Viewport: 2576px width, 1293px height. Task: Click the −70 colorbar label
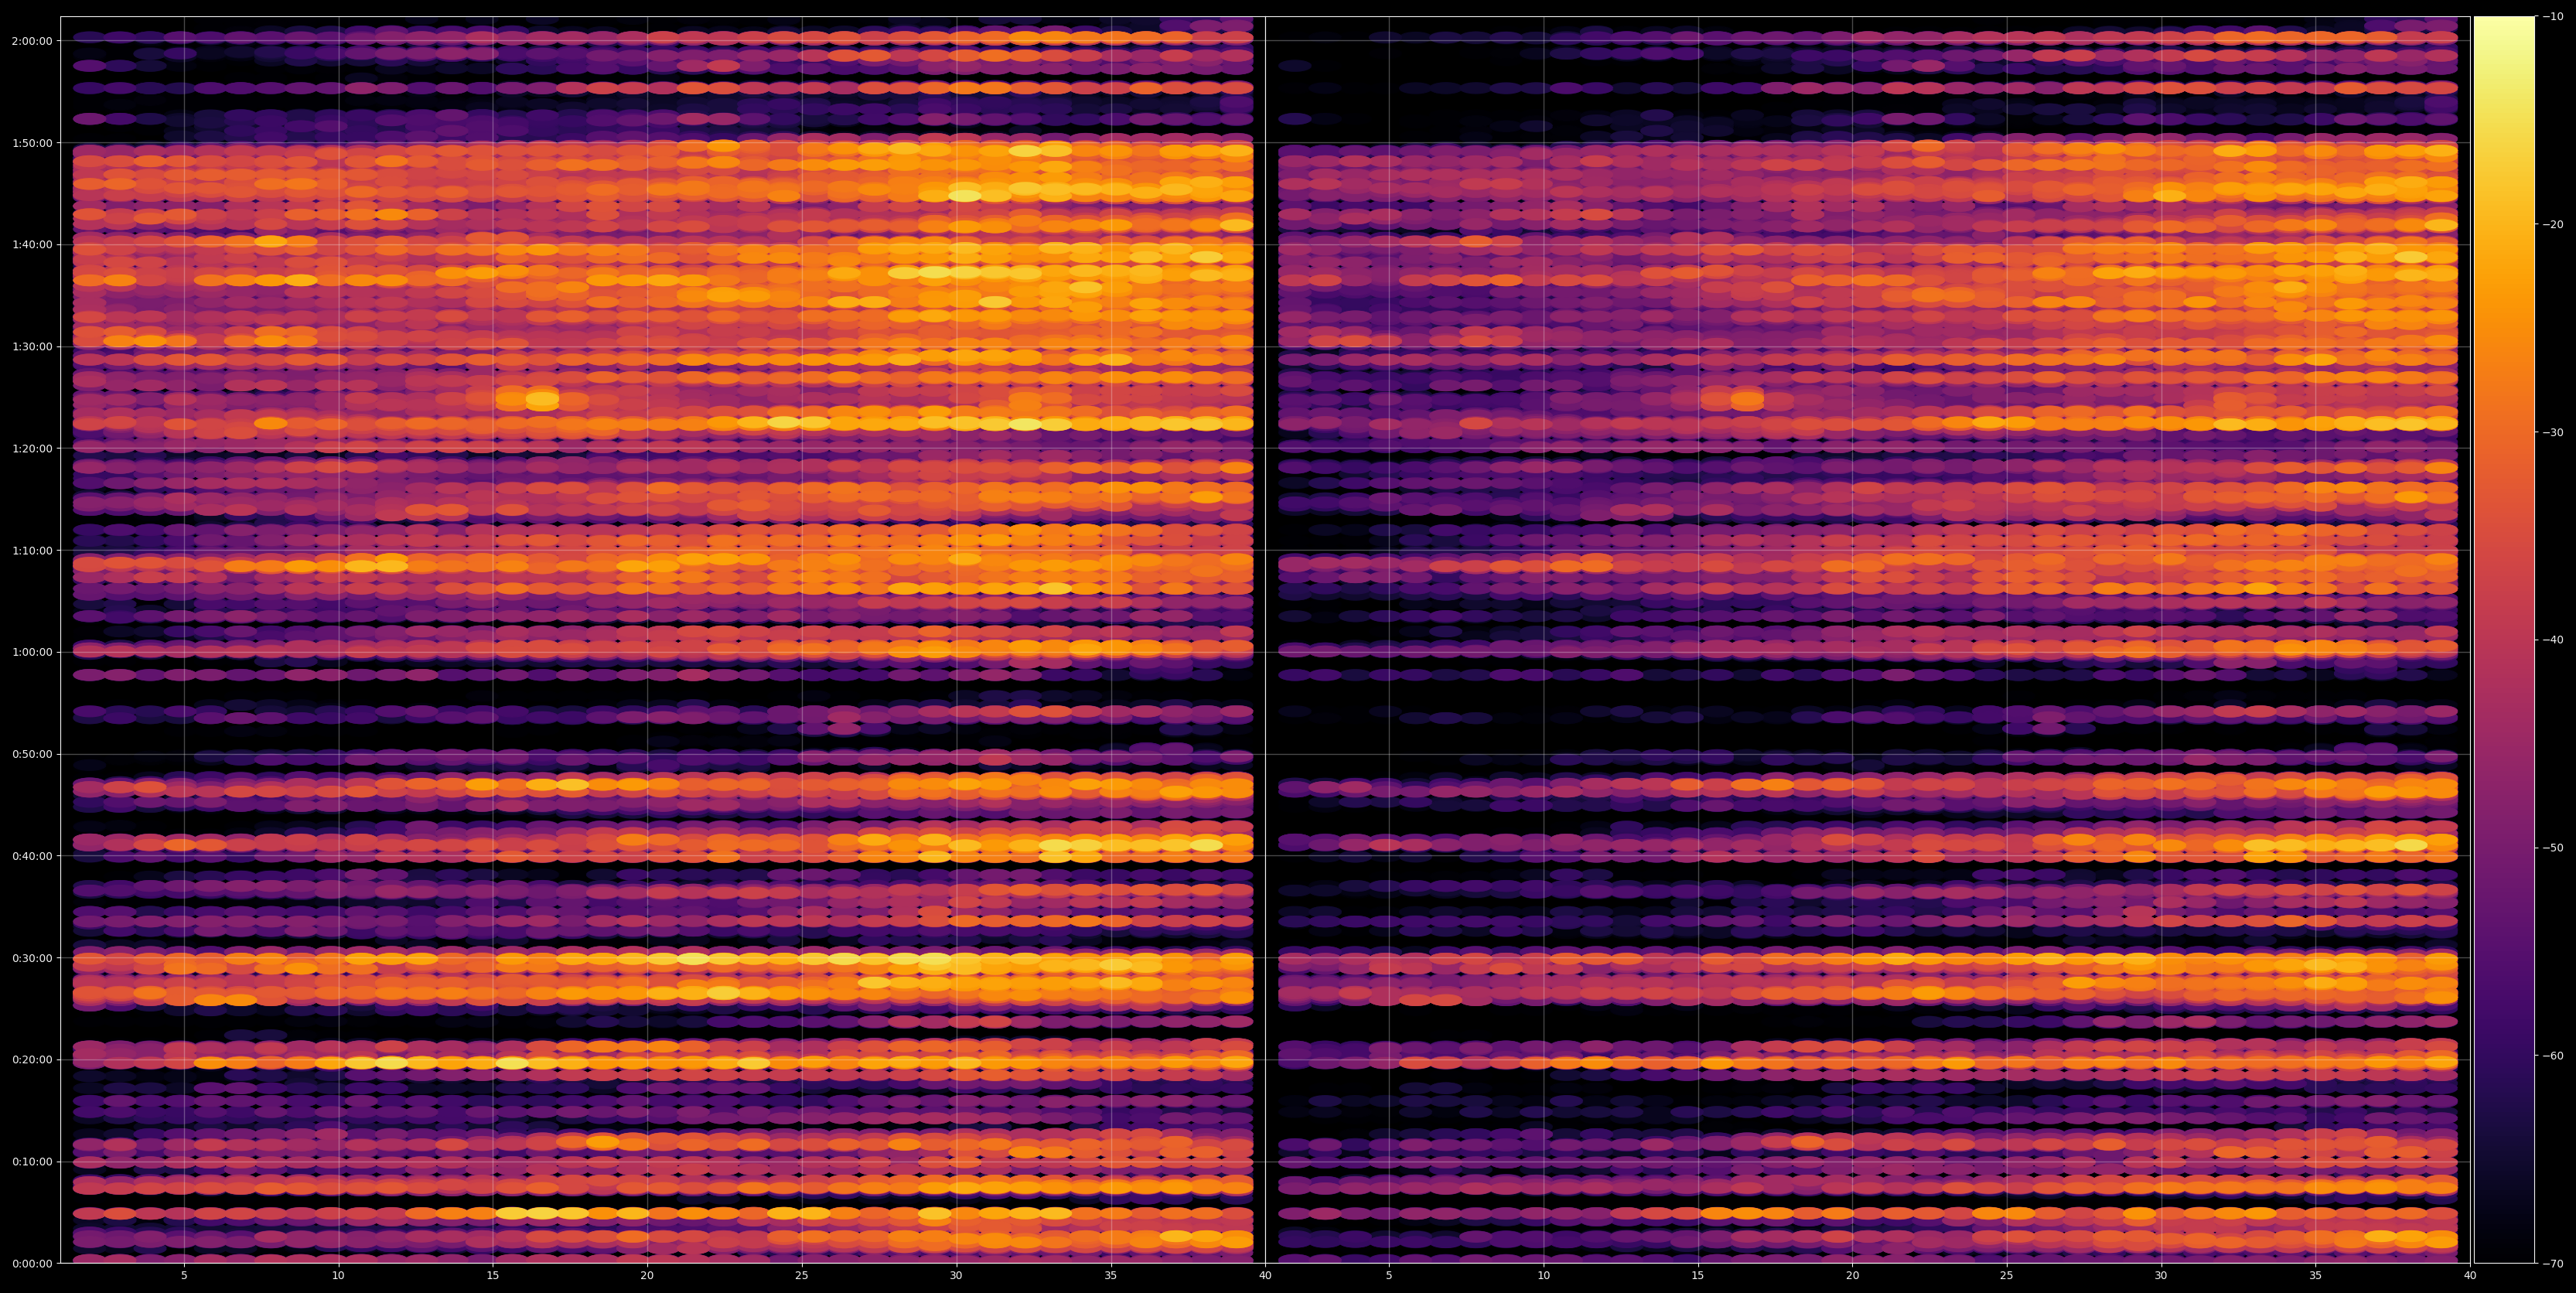tap(2553, 1264)
